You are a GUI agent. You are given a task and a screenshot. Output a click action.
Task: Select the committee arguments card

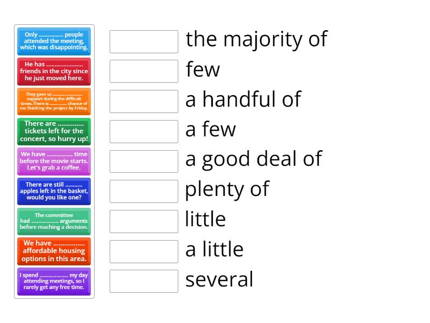pos(54,221)
